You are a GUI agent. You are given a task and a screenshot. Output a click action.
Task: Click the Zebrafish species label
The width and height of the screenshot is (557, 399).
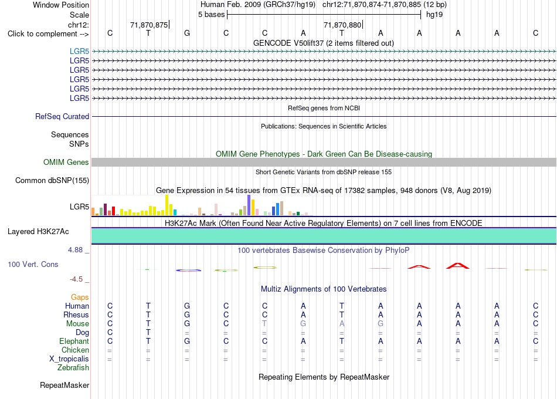click(x=73, y=367)
